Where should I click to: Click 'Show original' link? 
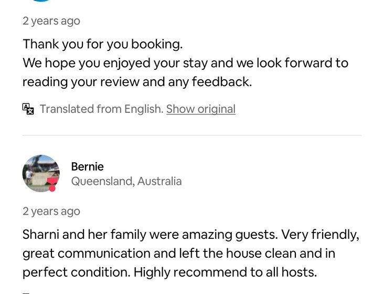click(200, 109)
